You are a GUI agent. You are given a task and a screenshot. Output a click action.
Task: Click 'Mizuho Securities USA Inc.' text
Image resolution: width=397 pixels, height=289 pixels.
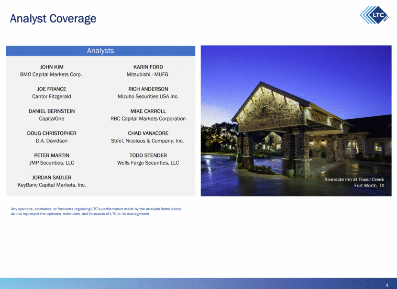point(148,97)
